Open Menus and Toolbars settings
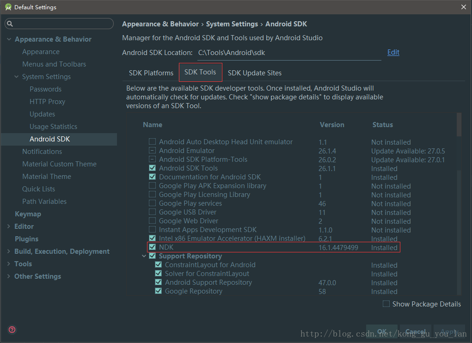The image size is (472, 343). point(54,64)
